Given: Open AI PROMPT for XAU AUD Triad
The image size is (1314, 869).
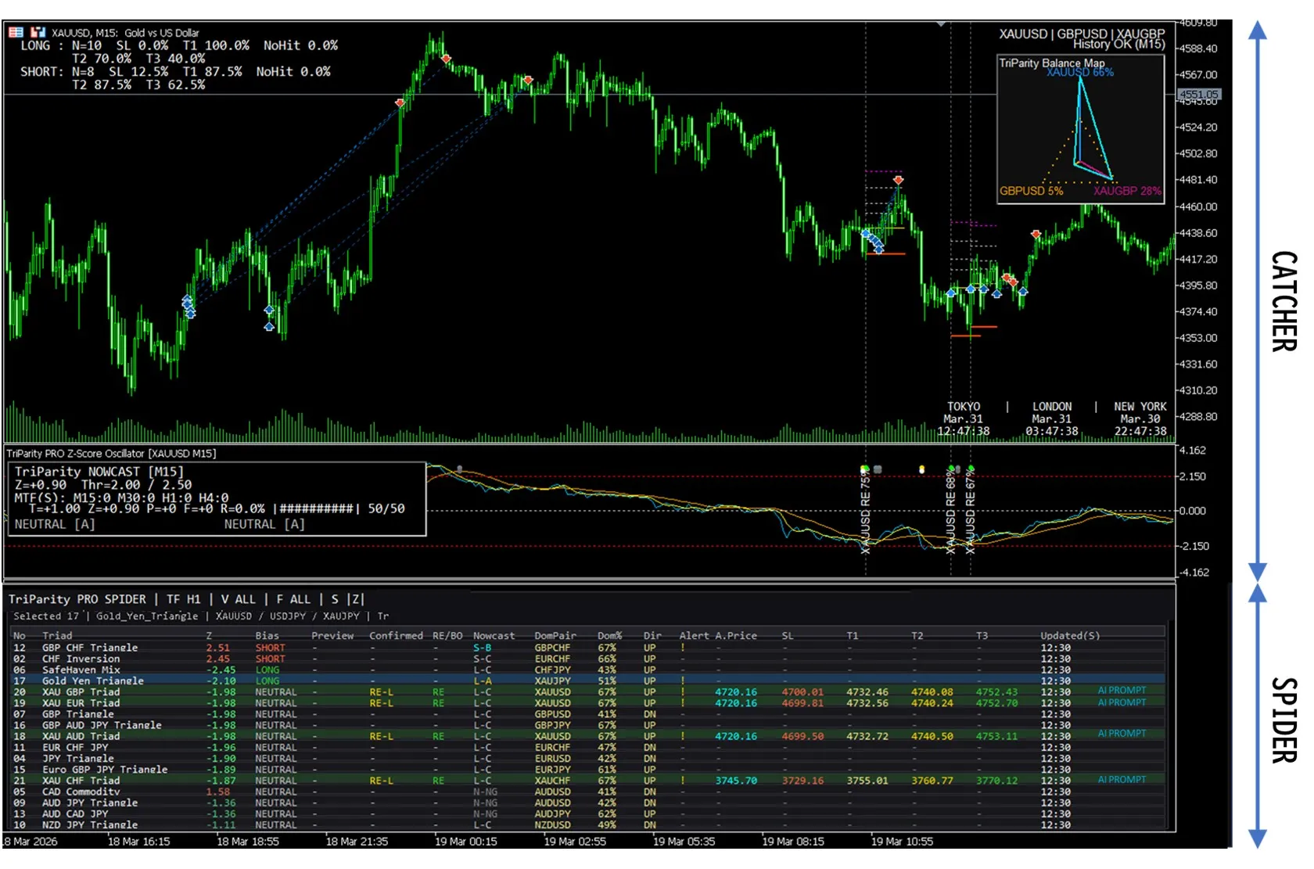Looking at the screenshot, I should coord(1122,734).
